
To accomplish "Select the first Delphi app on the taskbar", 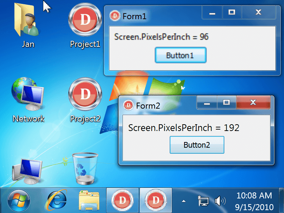I will click(x=122, y=200).
